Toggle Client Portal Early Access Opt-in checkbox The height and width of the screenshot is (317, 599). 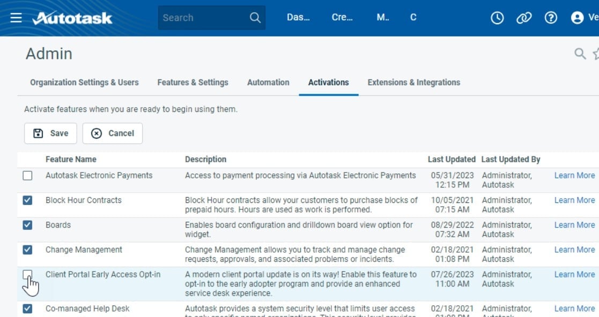pos(27,275)
